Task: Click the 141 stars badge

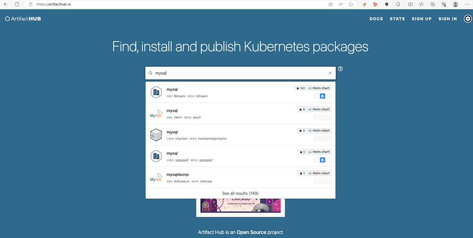Action: [300, 88]
